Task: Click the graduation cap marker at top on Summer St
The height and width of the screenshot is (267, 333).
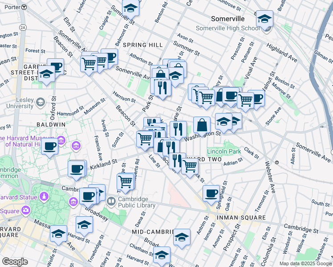Action: coord(131,8)
